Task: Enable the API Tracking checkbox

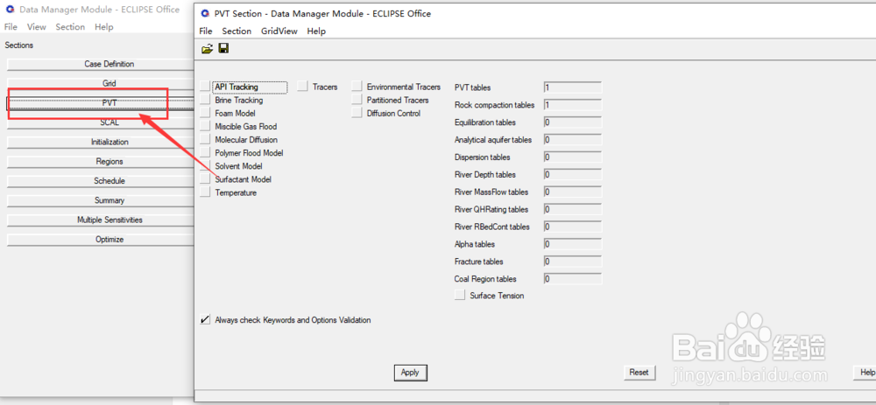Action: coord(205,87)
